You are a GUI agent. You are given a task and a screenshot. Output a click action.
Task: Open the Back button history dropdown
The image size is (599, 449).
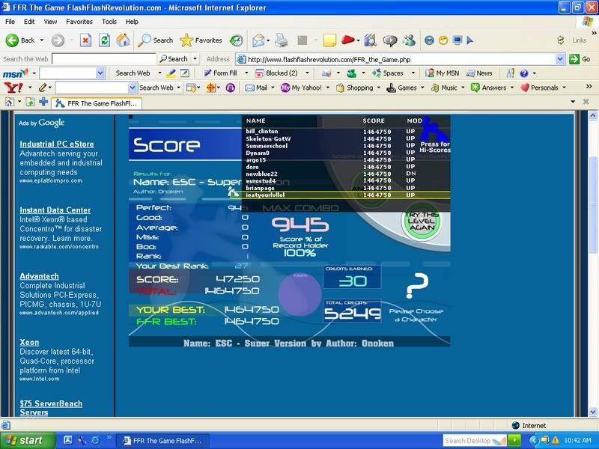point(42,40)
